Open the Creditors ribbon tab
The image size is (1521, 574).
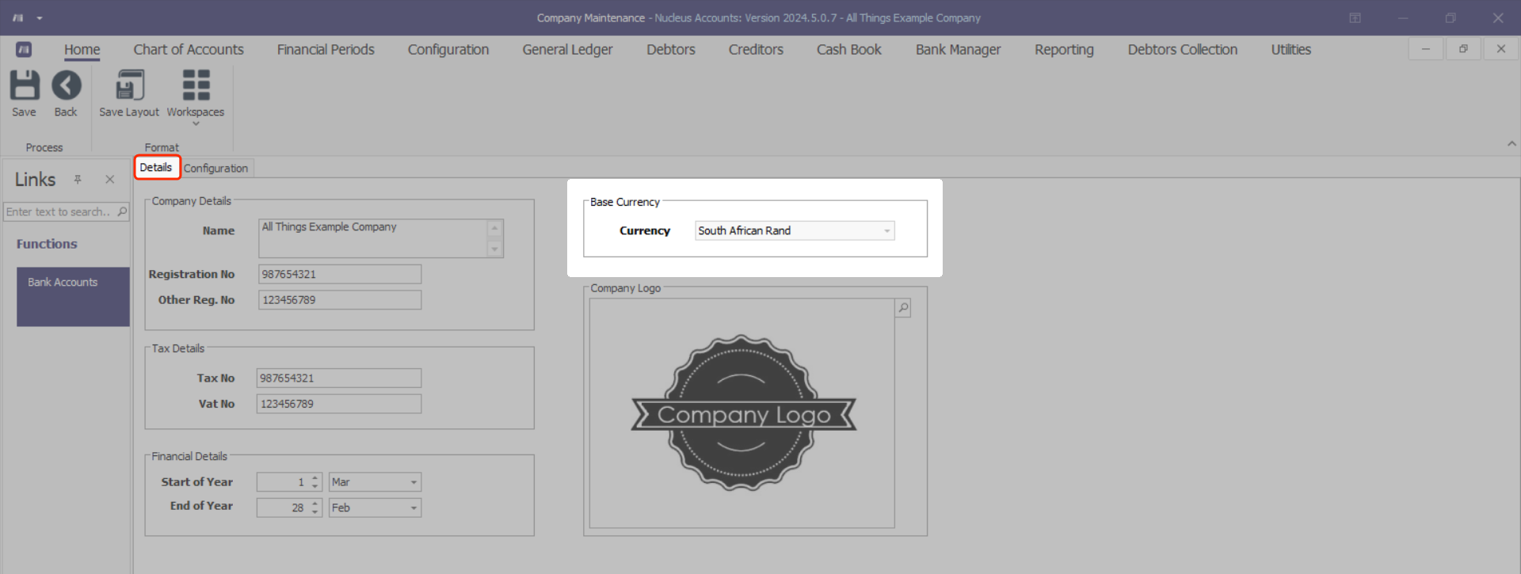756,49
